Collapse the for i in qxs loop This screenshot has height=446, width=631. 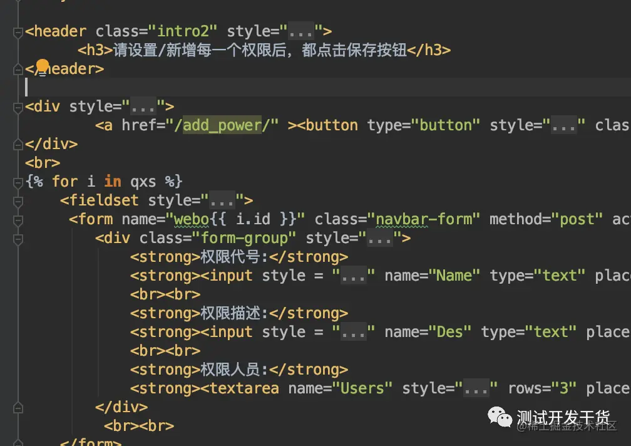coord(18,182)
